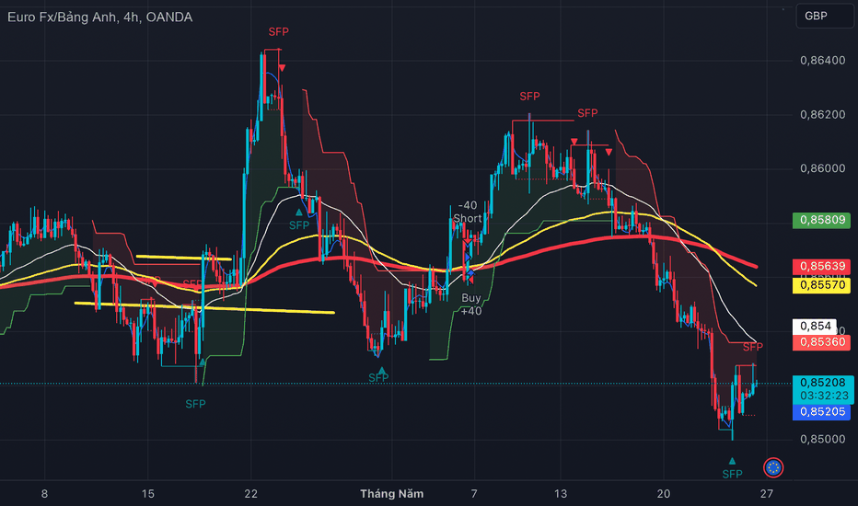Image resolution: width=858 pixels, height=506 pixels.
Task: Click the 0,86000 price axis level
Action: click(x=822, y=168)
